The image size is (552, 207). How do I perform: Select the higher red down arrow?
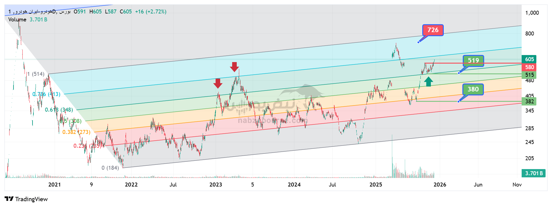click(x=235, y=67)
